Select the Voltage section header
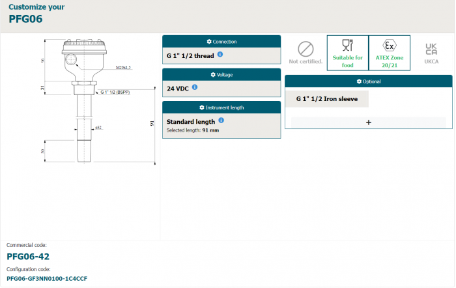 pyautogui.click(x=221, y=75)
